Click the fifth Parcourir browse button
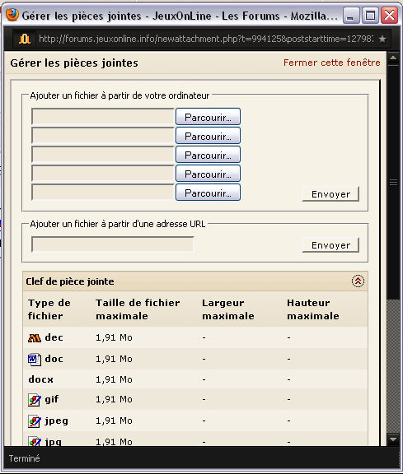 point(208,193)
